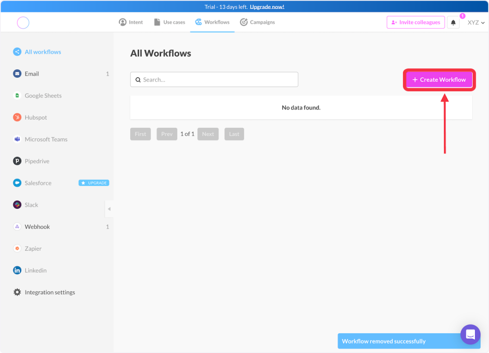Click the Slack icon in sidebar

point(17,205)
